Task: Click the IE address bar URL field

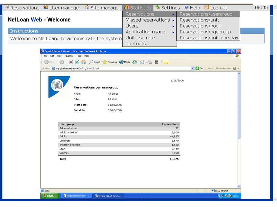Action: [x=121, y=68]
